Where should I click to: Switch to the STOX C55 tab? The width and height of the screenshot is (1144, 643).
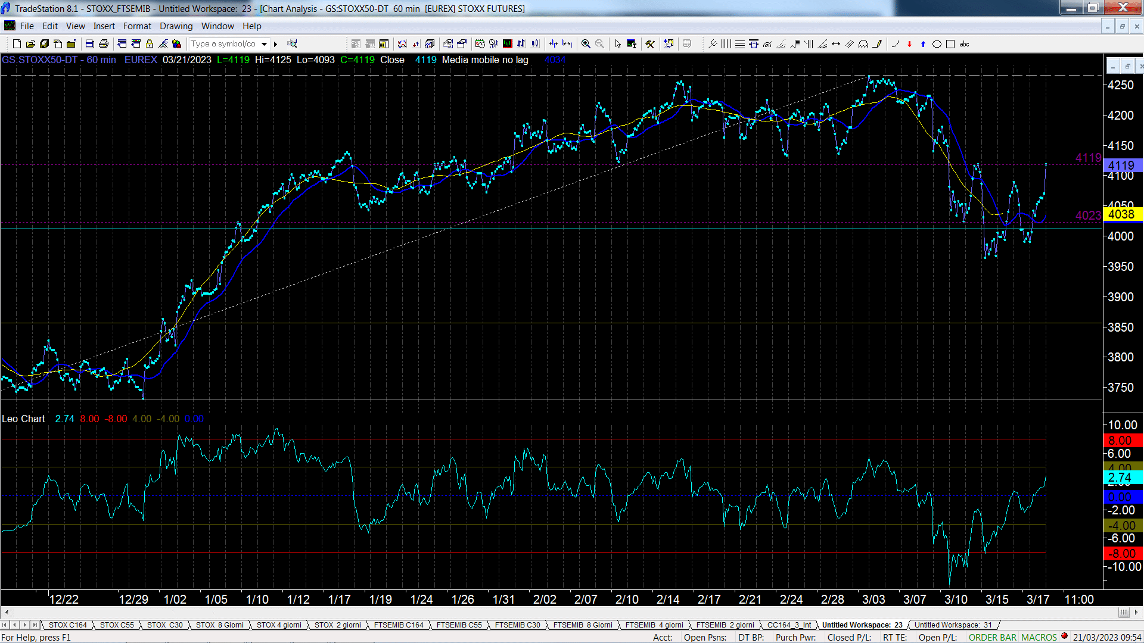[117, 625]
